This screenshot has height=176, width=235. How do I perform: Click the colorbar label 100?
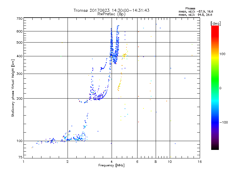[x=222, y=54]
